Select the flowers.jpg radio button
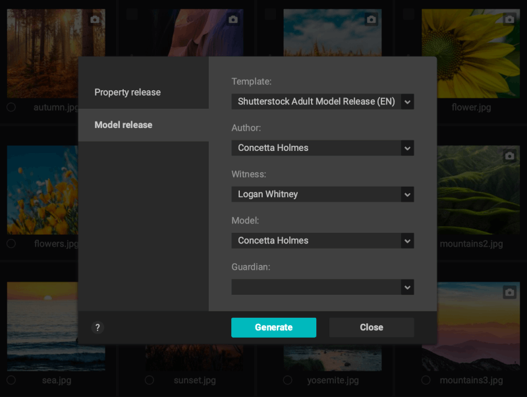Screen dimensions: 527x397 click(11, 243)
